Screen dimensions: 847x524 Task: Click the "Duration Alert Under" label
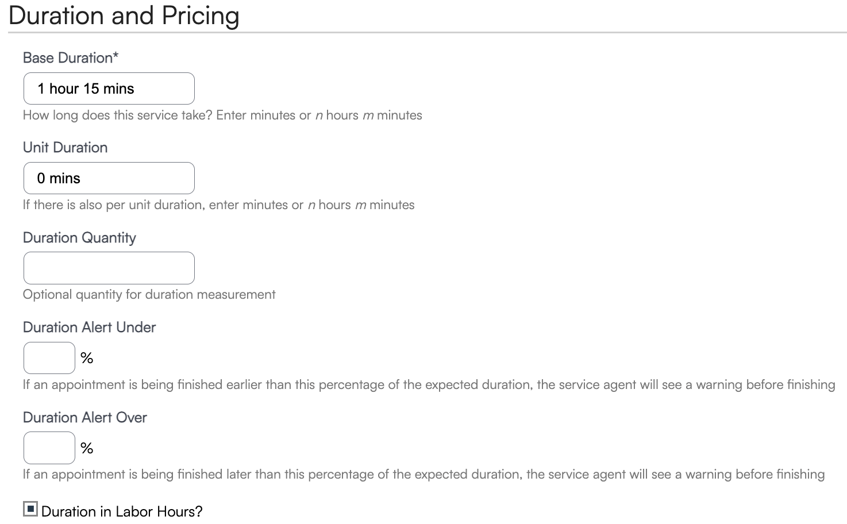tap(89, 327)
